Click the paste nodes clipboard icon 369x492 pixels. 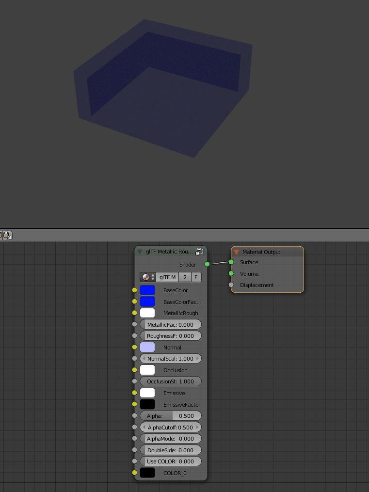[8, 235]
